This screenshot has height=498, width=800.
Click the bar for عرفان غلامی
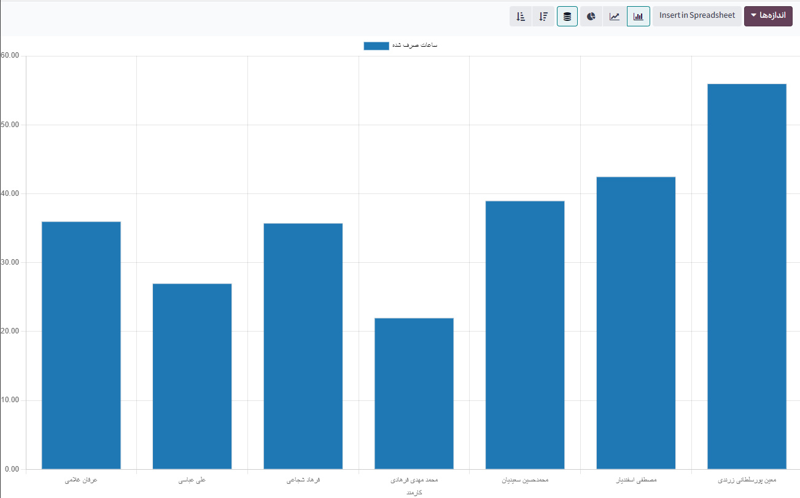[81, 345]
